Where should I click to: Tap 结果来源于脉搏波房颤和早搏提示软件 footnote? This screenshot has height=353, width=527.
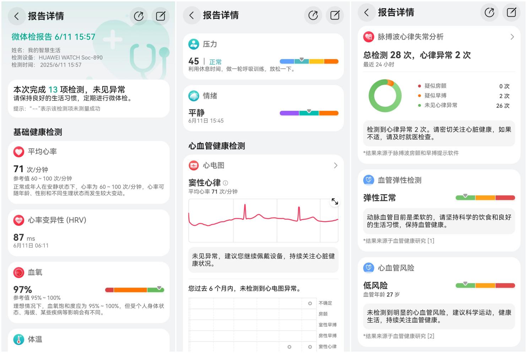411,153
